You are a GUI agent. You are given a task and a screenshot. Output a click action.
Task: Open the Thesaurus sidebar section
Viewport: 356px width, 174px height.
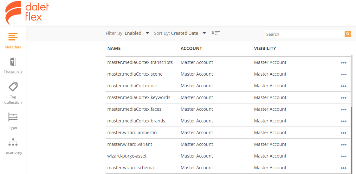[13, 66]
